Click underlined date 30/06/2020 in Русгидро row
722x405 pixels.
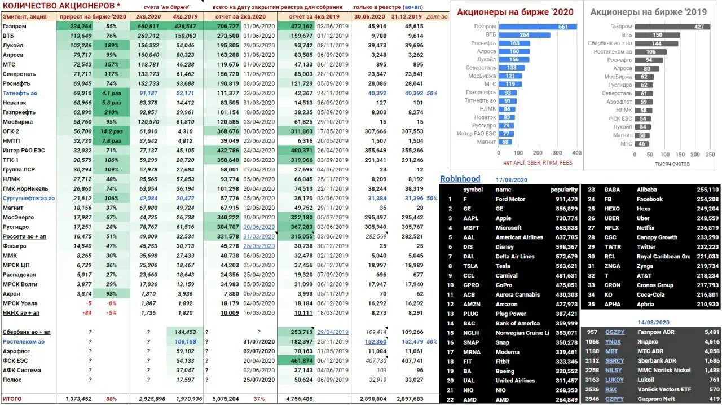[258, 227]
